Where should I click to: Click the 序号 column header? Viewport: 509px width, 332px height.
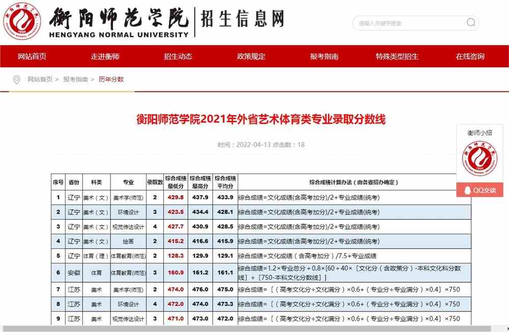click(58, 182)
